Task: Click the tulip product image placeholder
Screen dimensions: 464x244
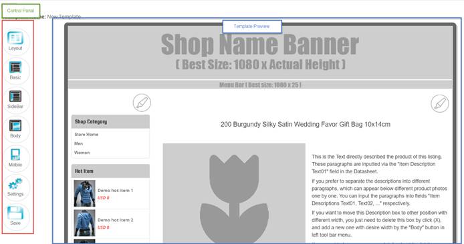Action: tap(234, 193)
